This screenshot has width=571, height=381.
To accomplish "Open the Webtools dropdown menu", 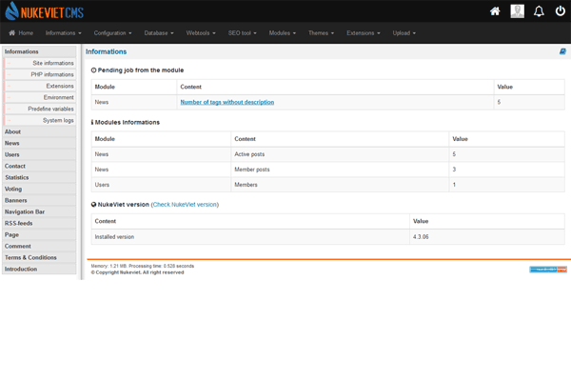I will click(x=201, y=33).
